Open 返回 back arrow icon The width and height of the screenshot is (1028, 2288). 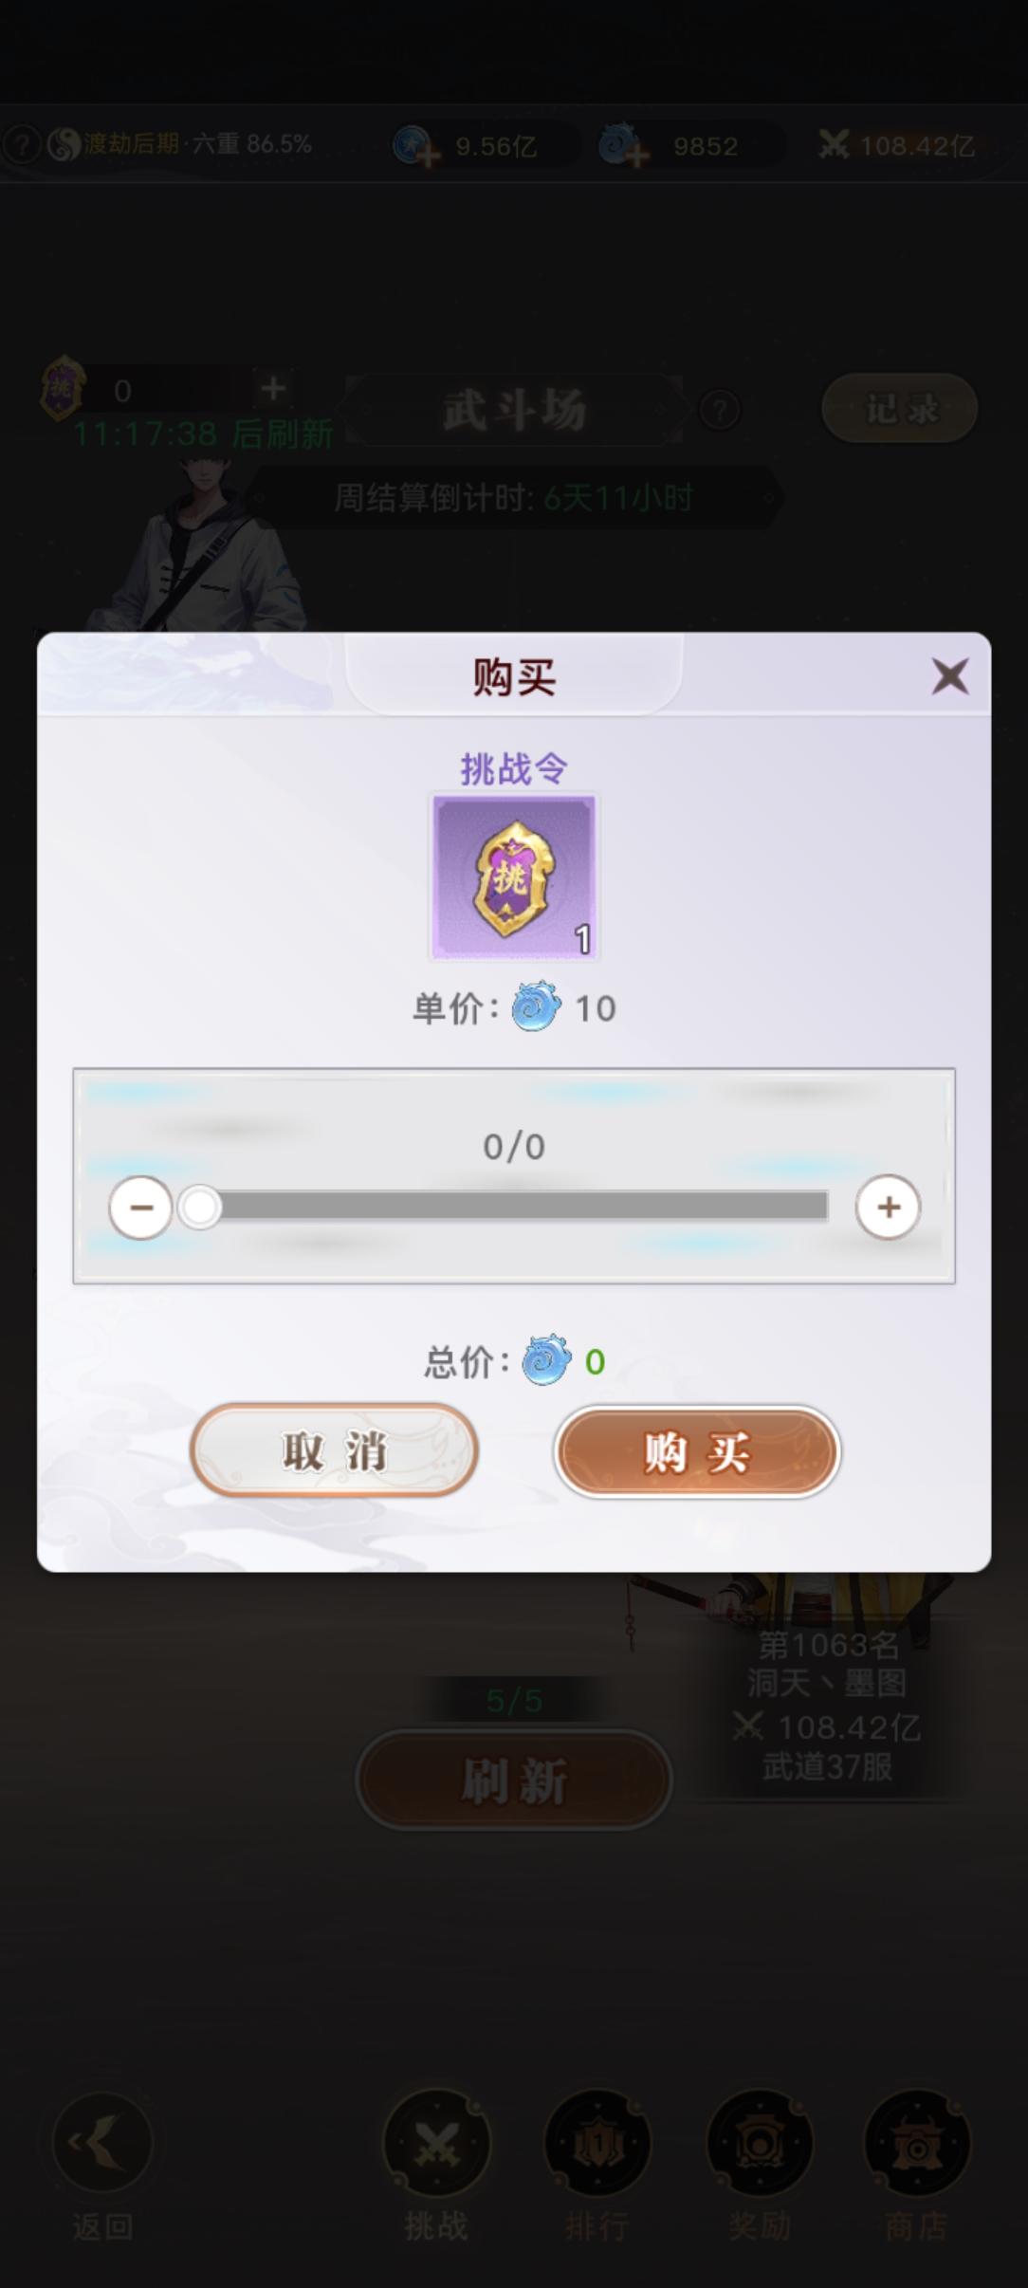click(x=102, y=2142)
